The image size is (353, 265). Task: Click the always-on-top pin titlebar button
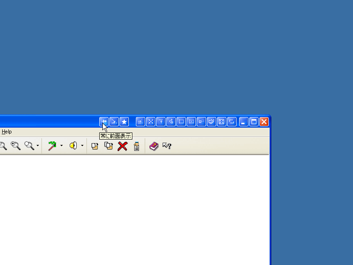(104, 122)
